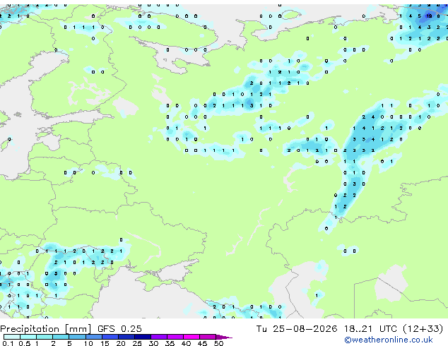Viewport: 448px width, 346px height.
Task: Click the 40–45 mm magenta legend segment
Action: pos(191,337)
